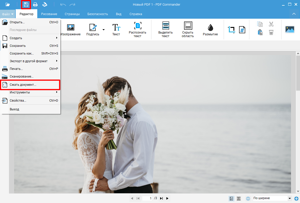
Task: Pick the Highlight text (Выделить текст) tool
Action: (165, 29)
